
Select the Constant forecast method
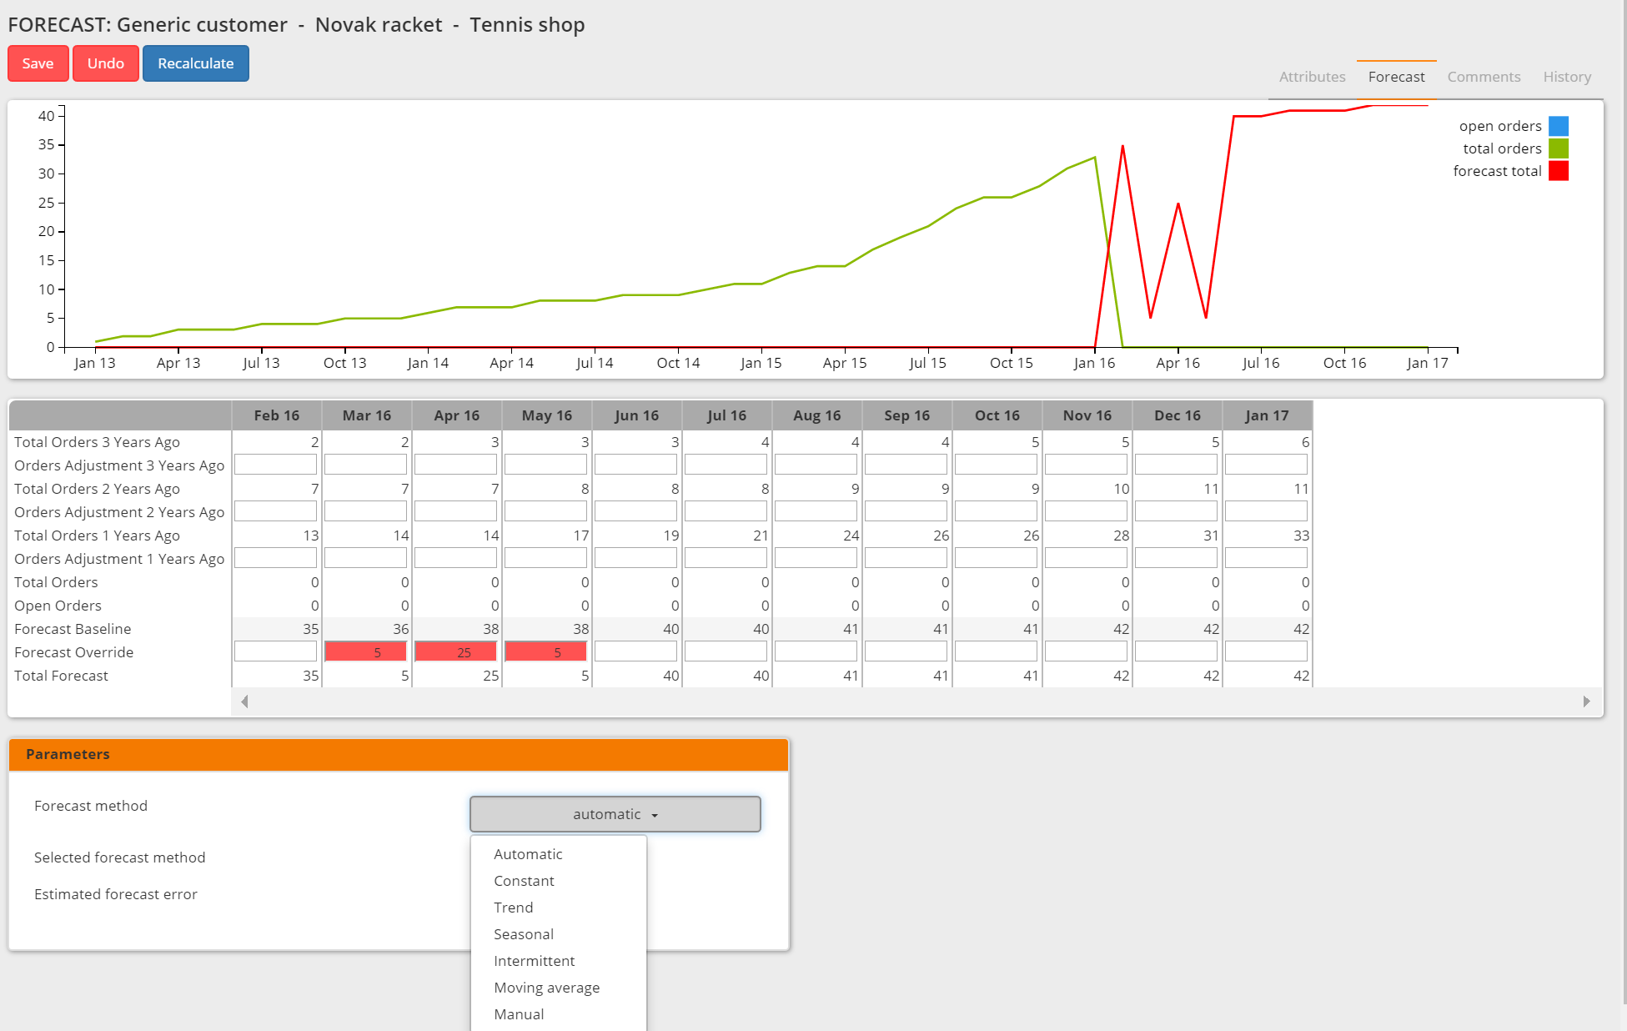click(525, 880)
